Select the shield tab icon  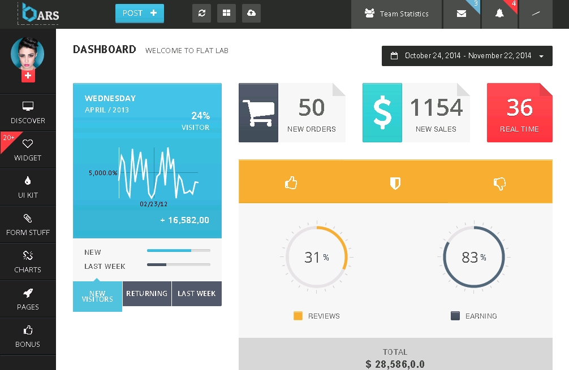click(395, 183)
